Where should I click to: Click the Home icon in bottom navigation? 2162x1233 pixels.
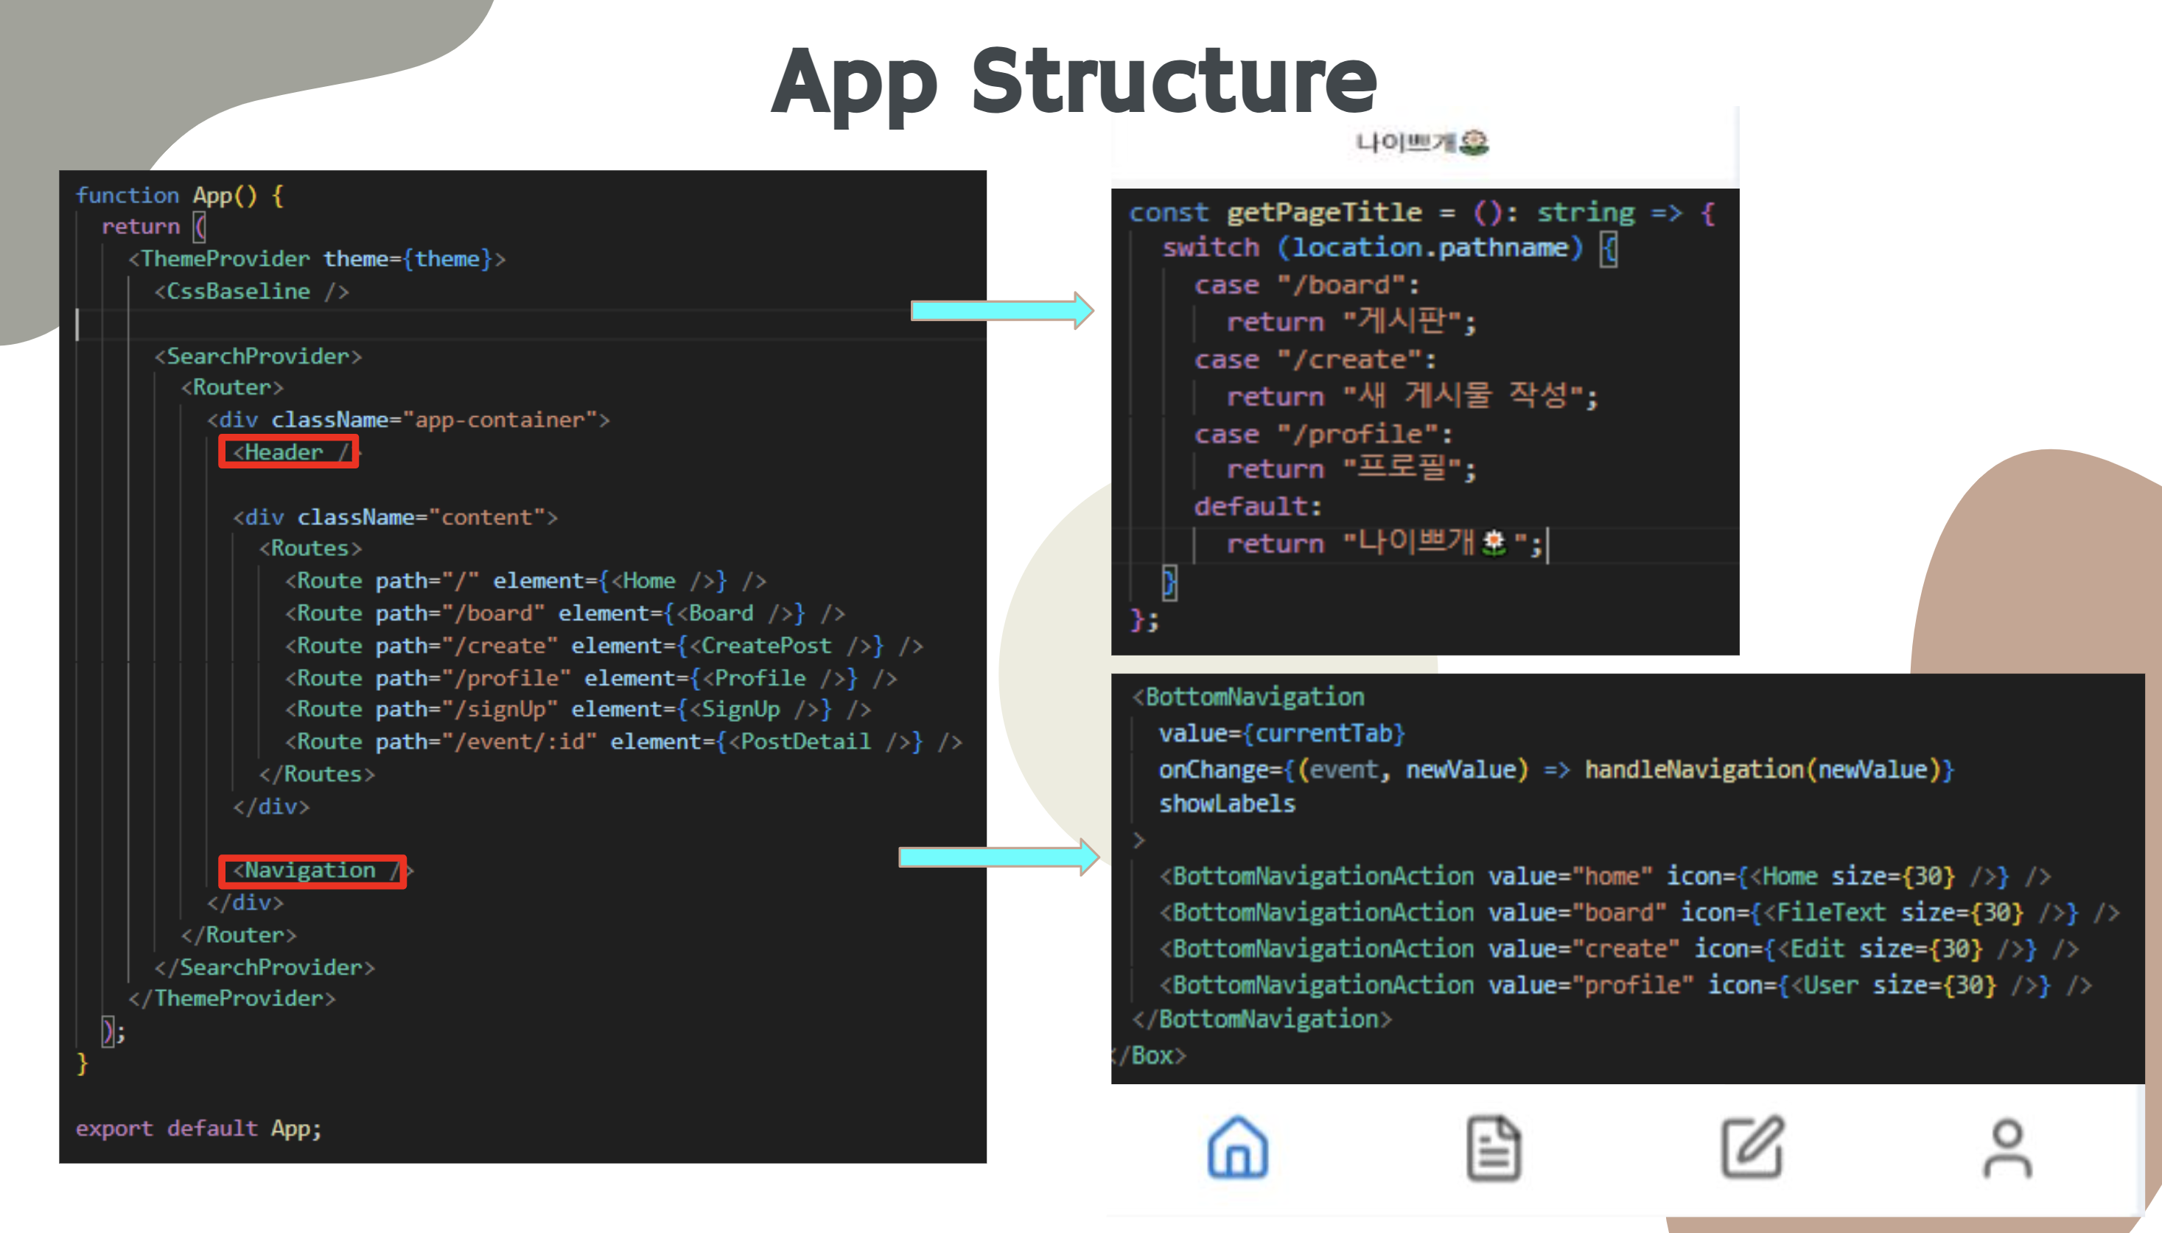click(x=1237, y=1148)
